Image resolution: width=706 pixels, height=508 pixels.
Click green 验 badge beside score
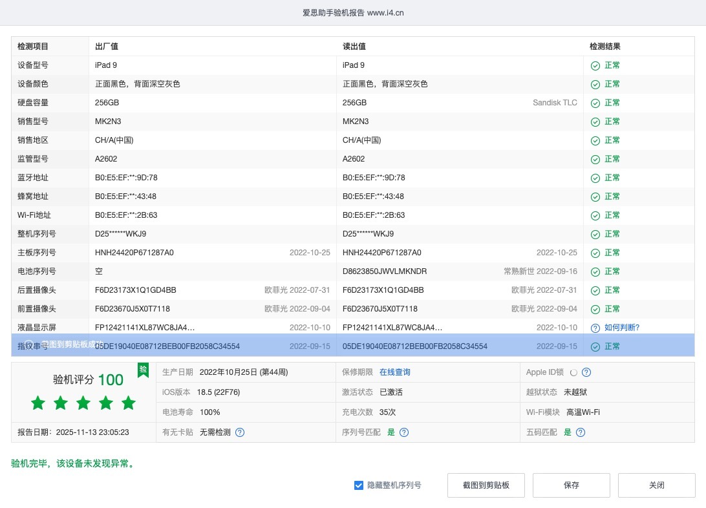(x=143, y=370)
